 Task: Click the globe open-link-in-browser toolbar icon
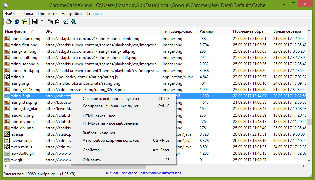click(17, 21)
